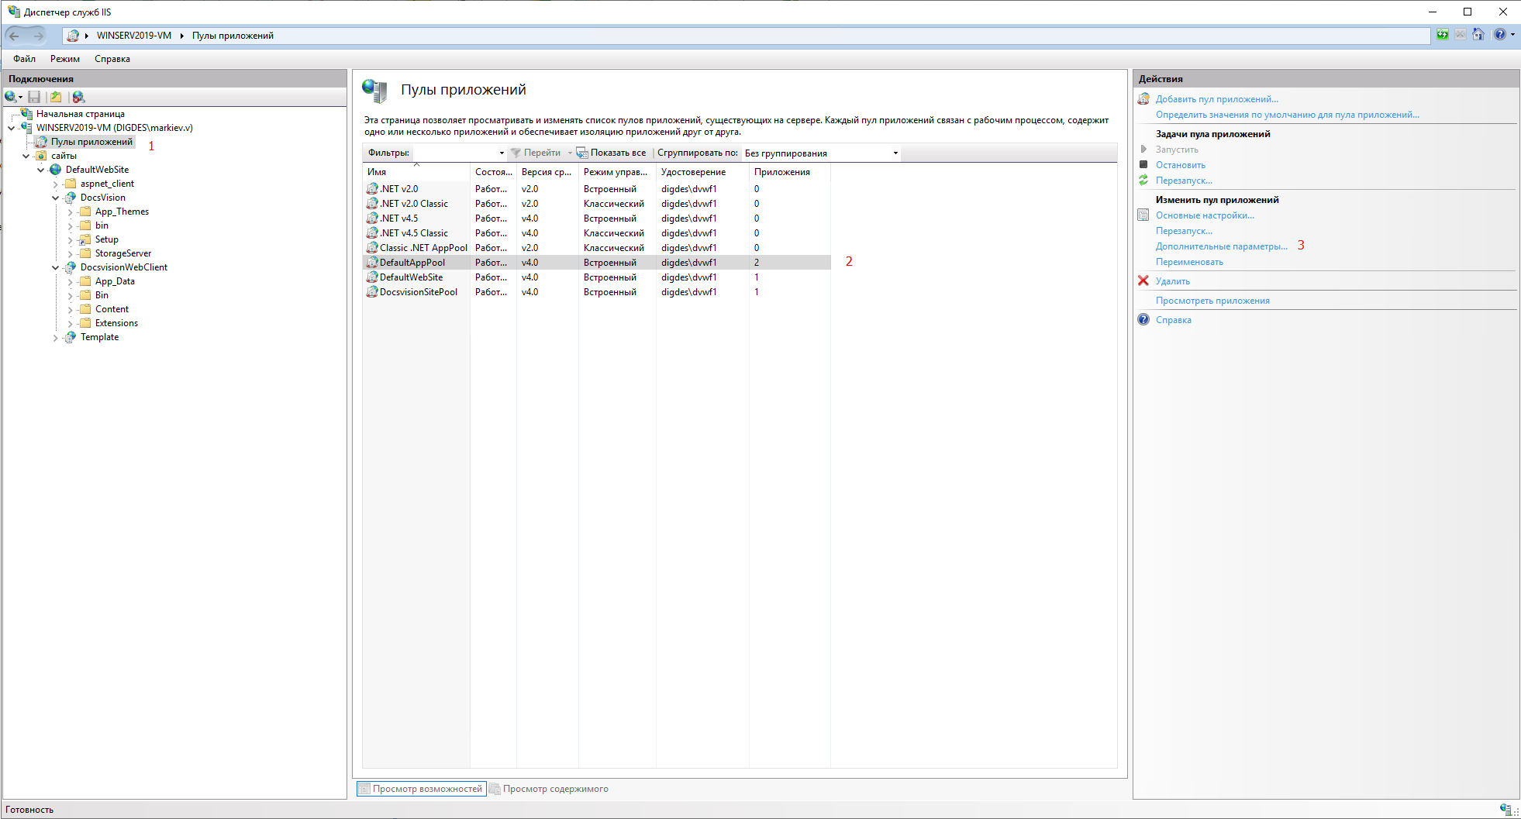Click the Back navigation arrow
The height and width of the screenshot is (819, 1521).
click(15, 36)
